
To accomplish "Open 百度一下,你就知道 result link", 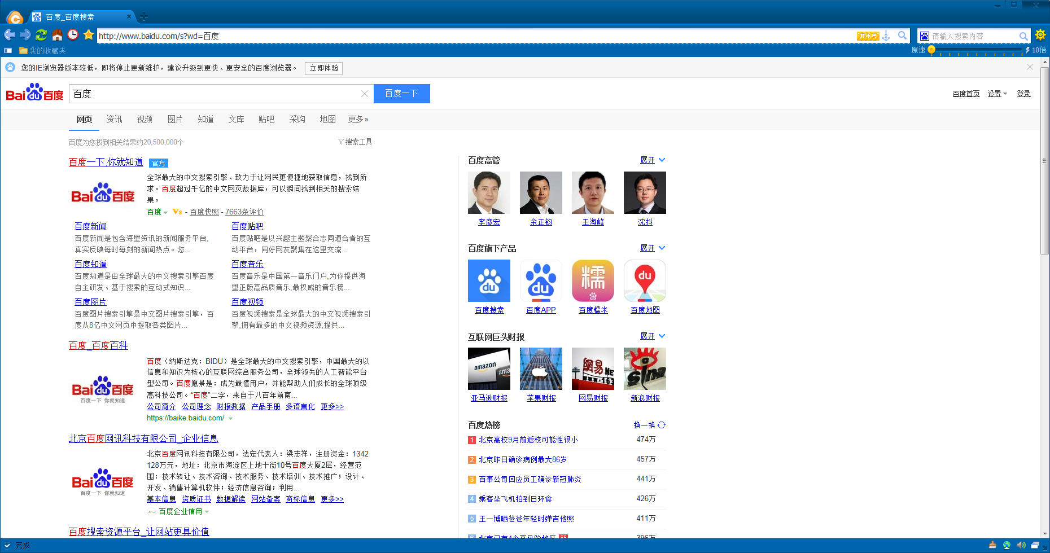I will 106,162.
